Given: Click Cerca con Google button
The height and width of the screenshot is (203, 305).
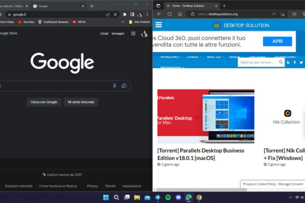Looking at the screenshot, I should click(44, 102).
